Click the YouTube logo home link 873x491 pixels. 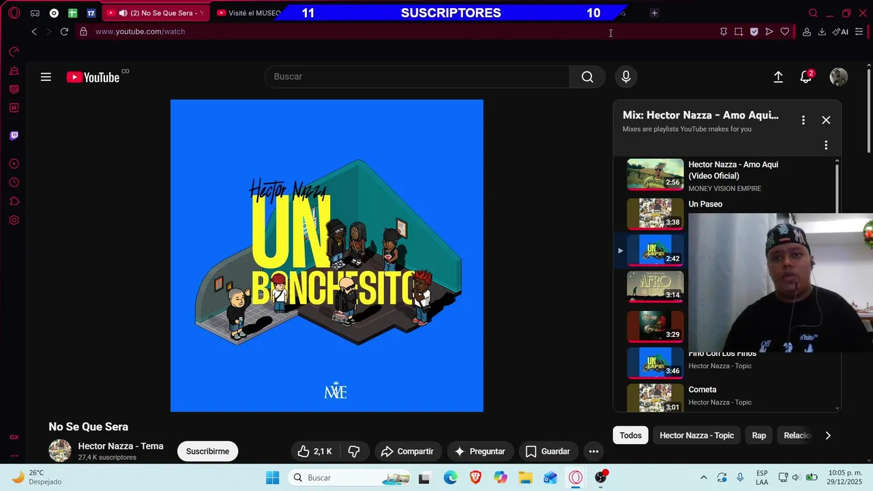tap(93, 77)
